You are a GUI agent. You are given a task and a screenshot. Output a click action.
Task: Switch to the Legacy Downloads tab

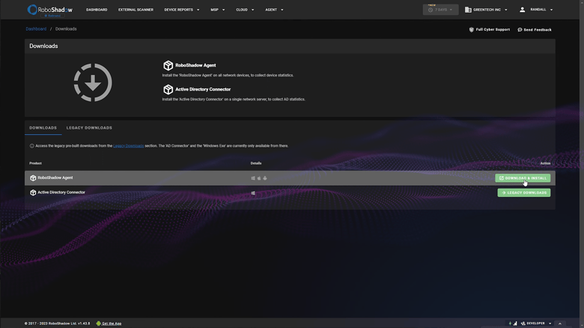click(89, 128)
